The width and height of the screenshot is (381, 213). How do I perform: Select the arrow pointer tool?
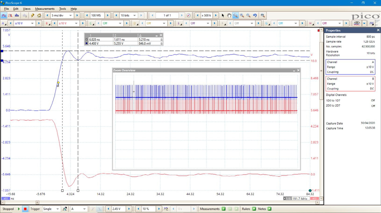tap(223, 15)
